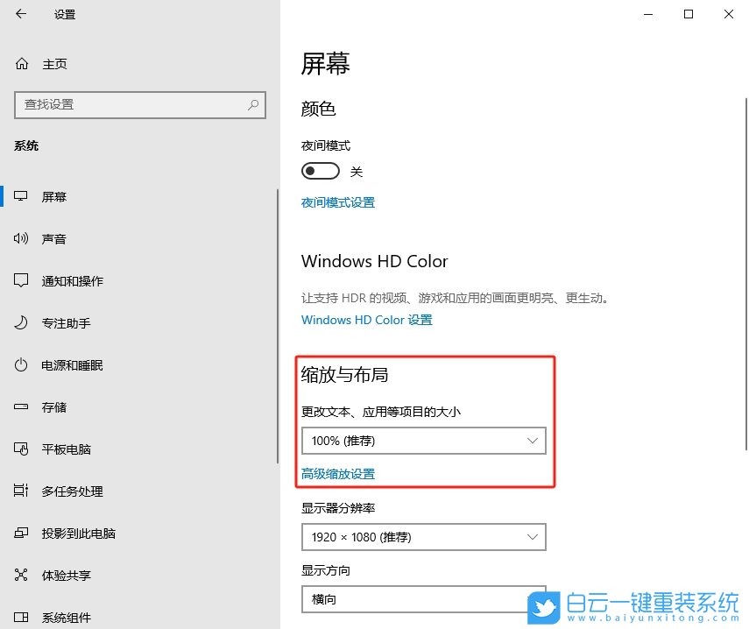Open 夜间模式设置 link
This screenshot has width=749, height=629.
(338, 201)
